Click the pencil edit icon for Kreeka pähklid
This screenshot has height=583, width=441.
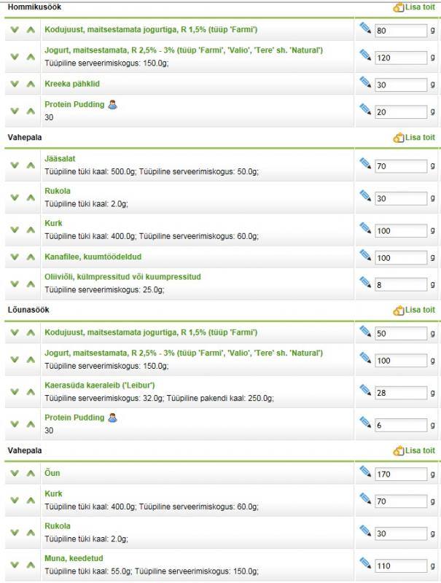click(365, 82)
